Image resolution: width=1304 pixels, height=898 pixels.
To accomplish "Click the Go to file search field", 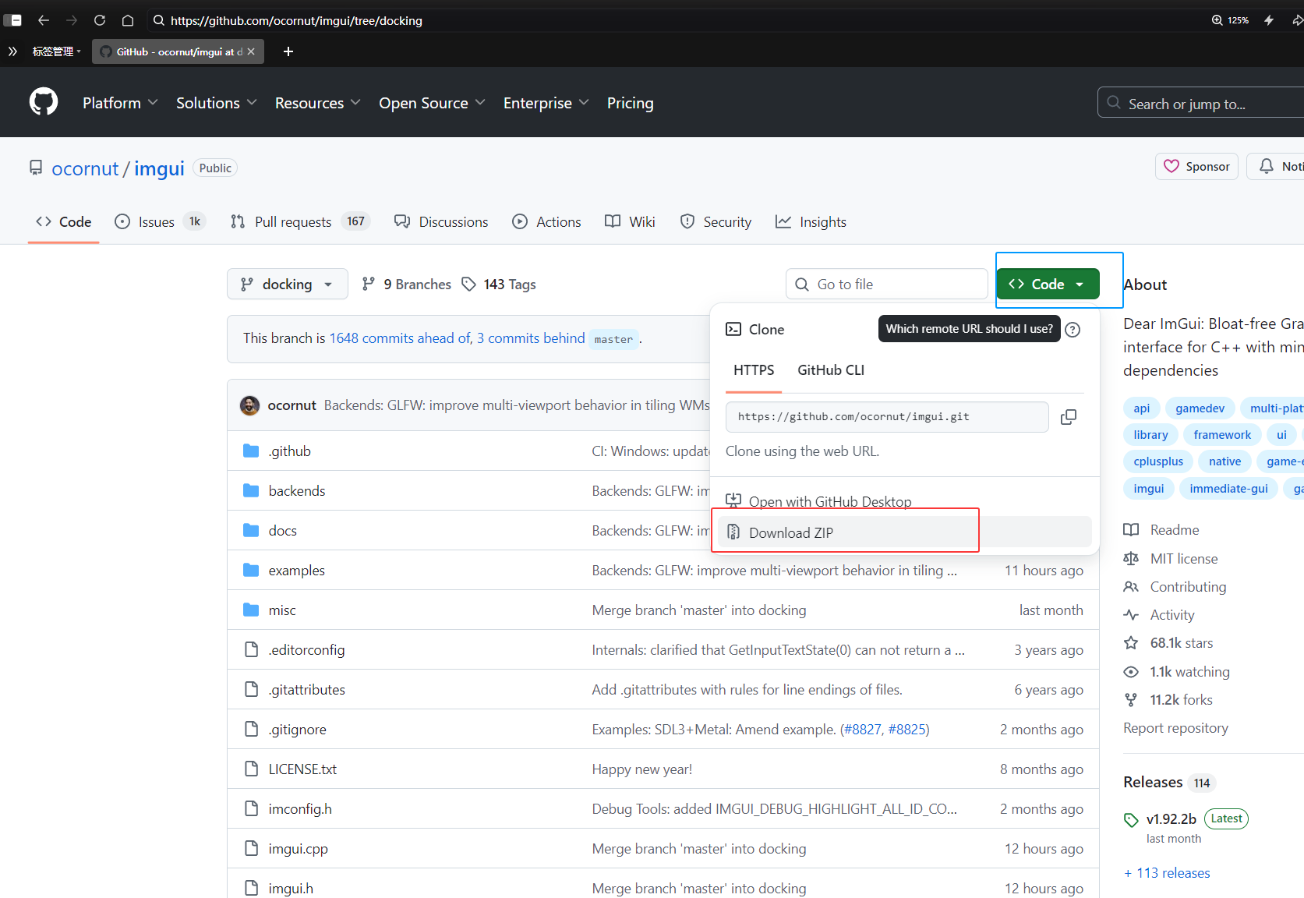I will pyautogui.click(x=887, y=285).
